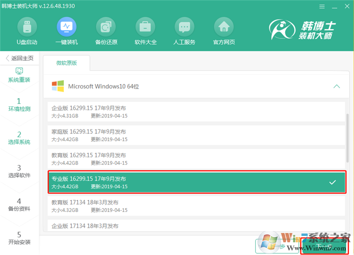
Task: Click the Windows logo next to Windows10 64位
Action: pyautogui.click(x=58, y=86)
